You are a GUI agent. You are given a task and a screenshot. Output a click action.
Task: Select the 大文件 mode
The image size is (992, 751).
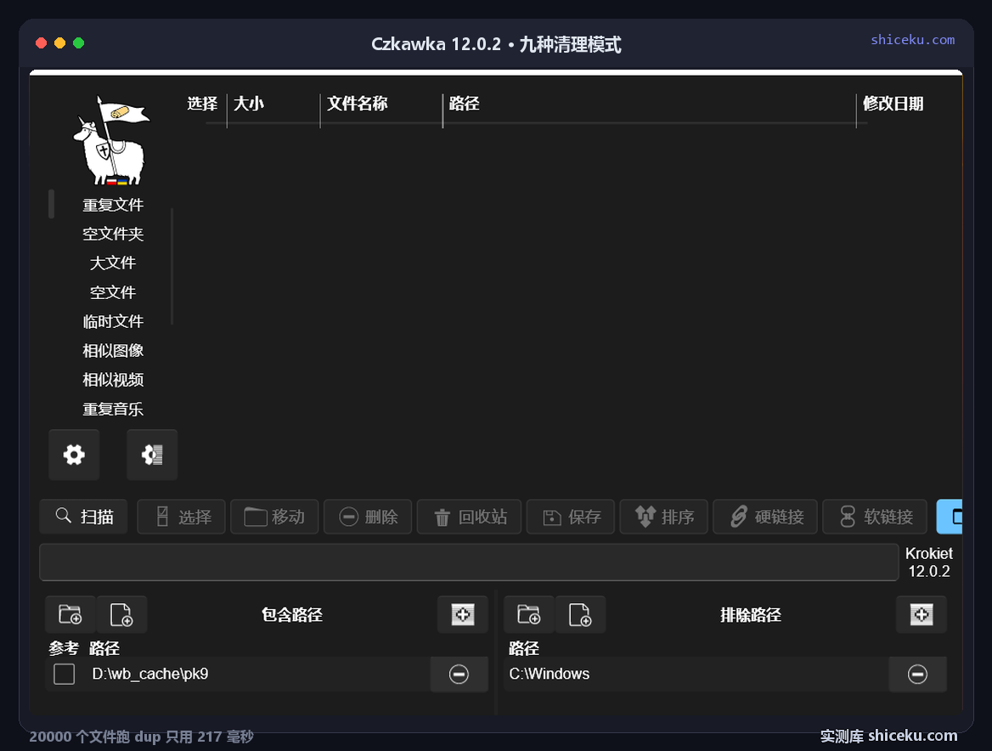click(113, 263)
